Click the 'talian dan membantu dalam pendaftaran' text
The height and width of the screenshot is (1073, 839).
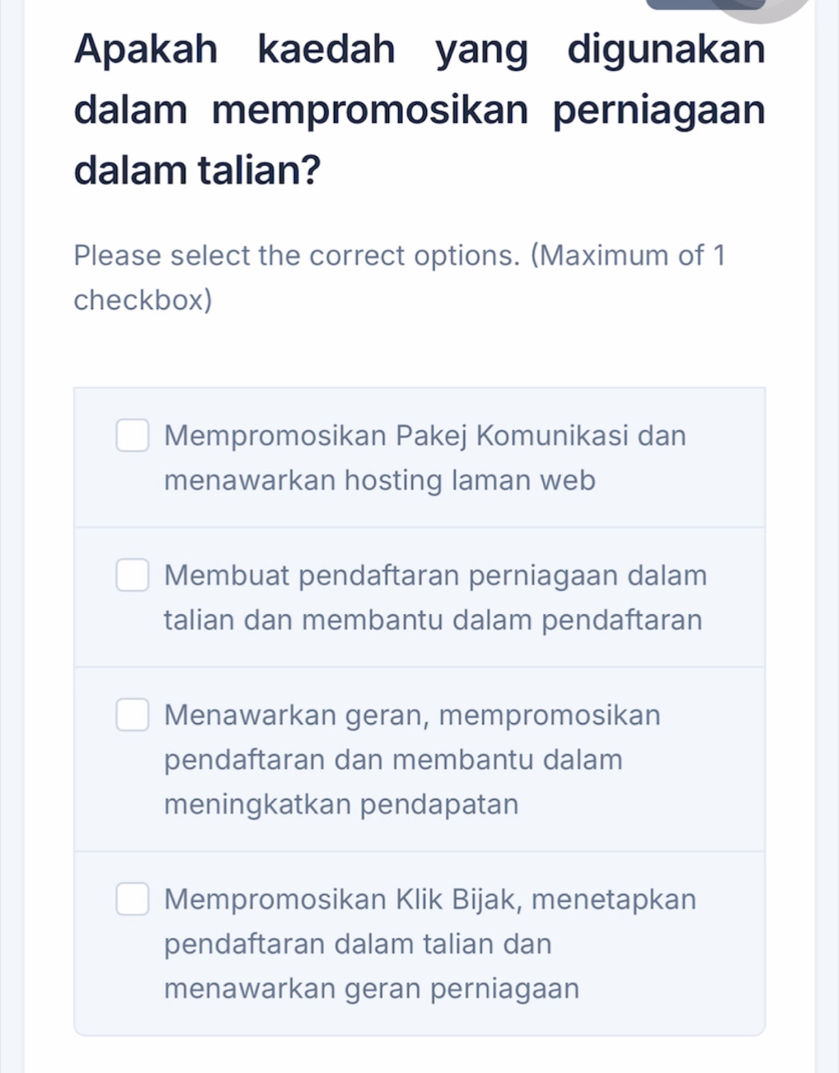pyautogui.click(x=432, y=620)
